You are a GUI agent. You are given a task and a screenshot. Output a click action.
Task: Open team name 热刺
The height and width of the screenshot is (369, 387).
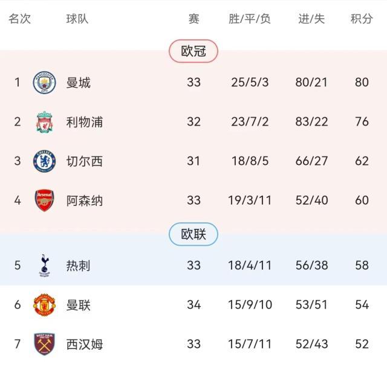79,265
